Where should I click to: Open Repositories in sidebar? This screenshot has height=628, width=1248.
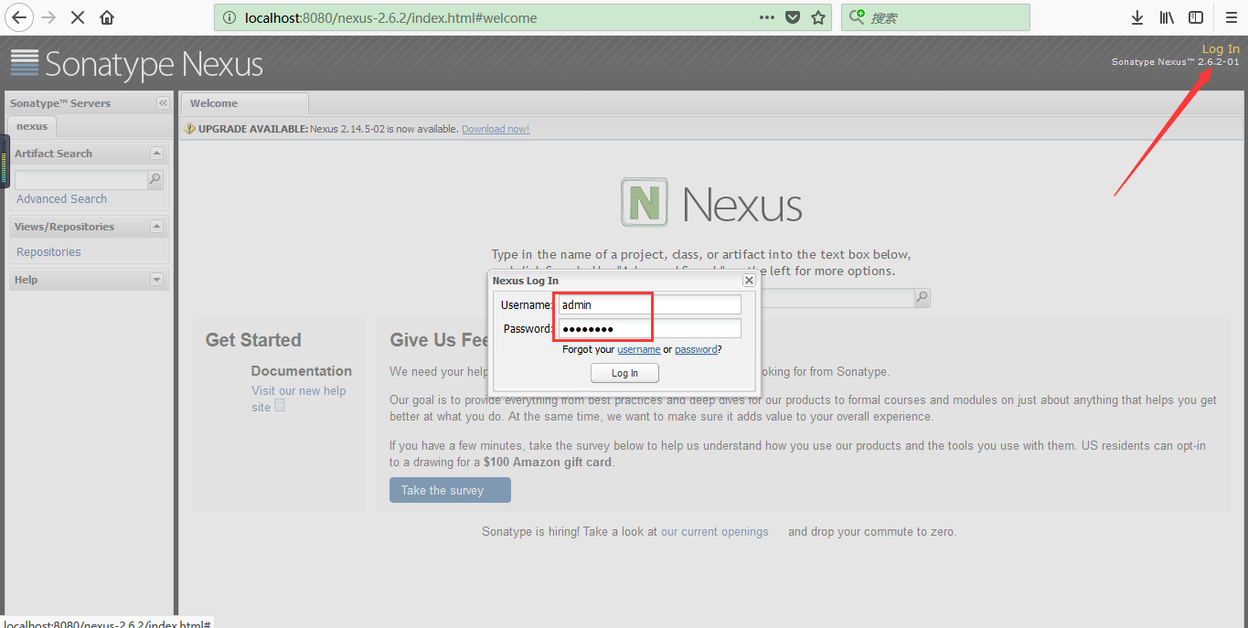click(48, 251)
